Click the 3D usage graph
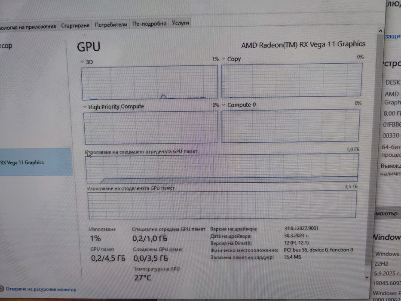401x301 pixels. (150, 83)
